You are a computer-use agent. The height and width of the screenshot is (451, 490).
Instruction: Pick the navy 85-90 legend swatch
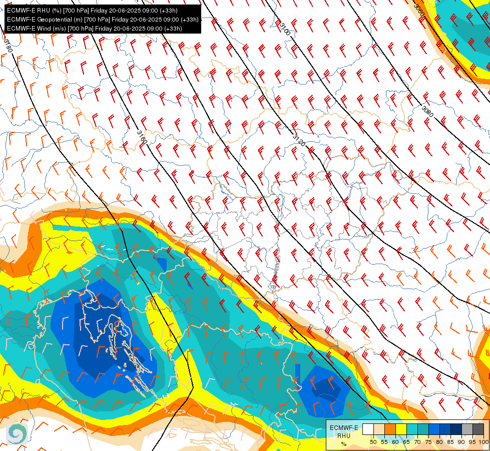(456, 429)
